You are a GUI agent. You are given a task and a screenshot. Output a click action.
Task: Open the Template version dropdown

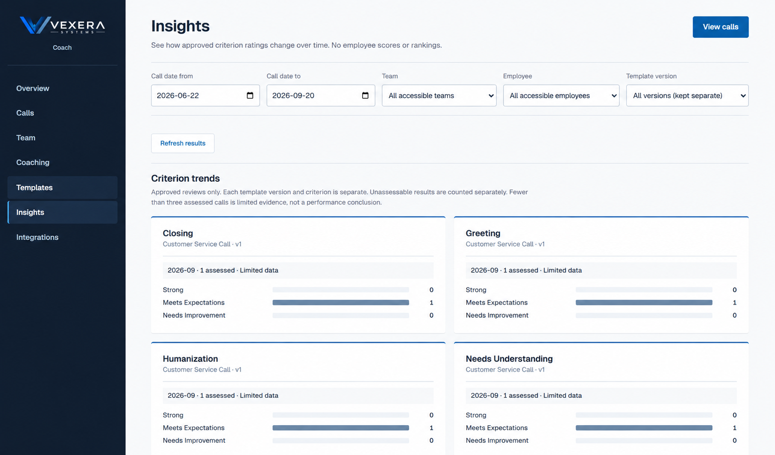pos(687,96)
